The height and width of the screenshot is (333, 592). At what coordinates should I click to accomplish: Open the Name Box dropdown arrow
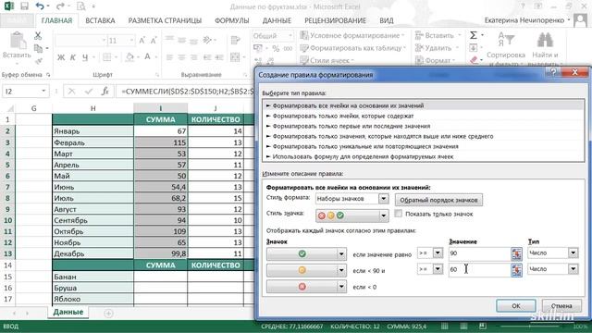(43, 91)
